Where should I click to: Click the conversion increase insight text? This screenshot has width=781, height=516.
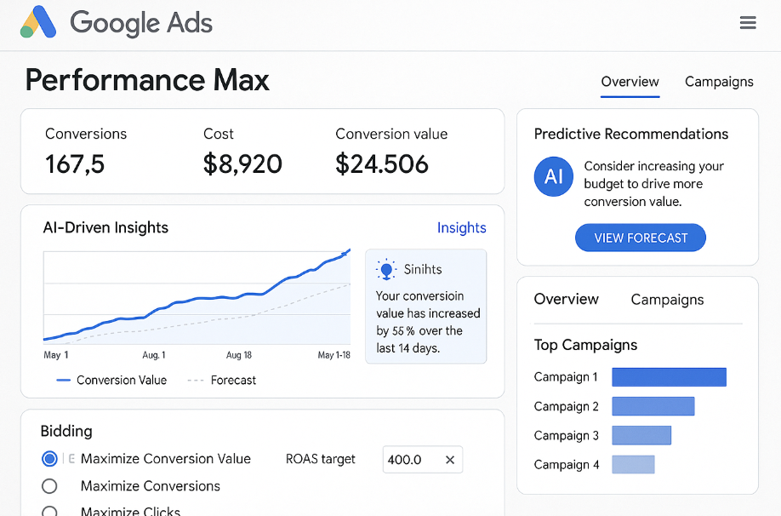tap(428, 322)
